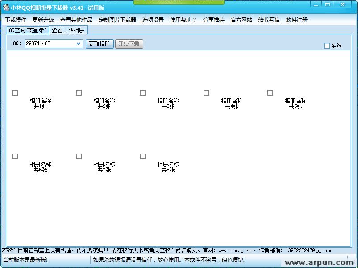Open the 软件注册 menu
Viewport: 358px width, 268px height.
296,20
